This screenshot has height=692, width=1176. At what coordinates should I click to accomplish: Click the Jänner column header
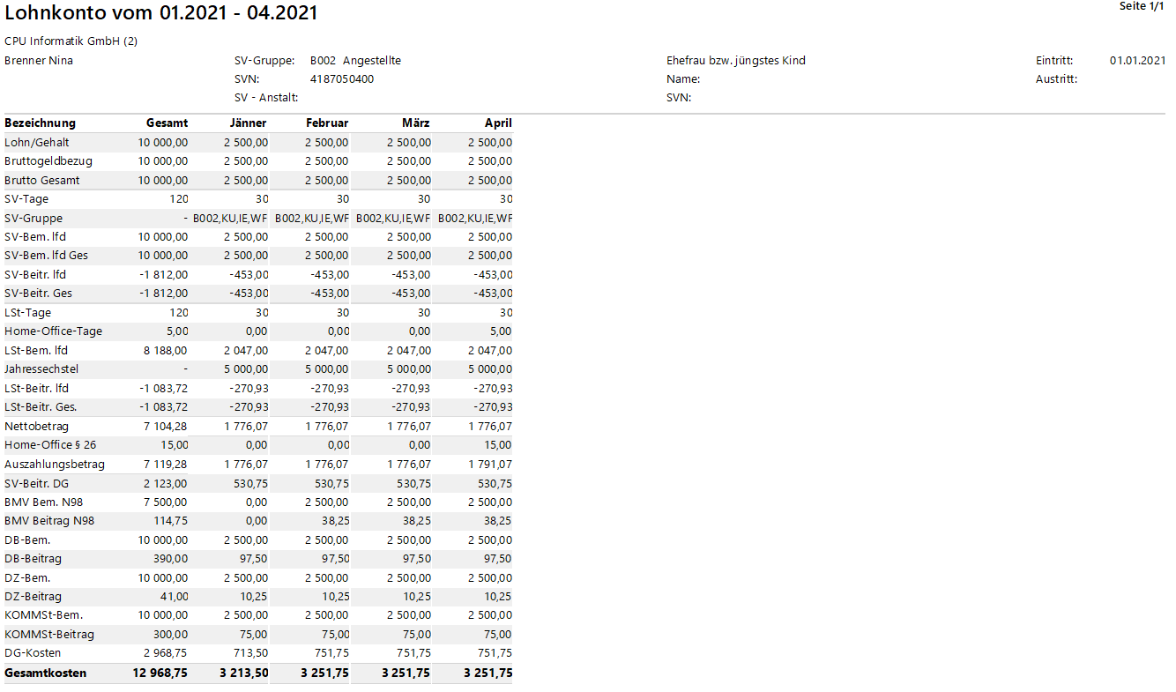(x=247, y=123)
